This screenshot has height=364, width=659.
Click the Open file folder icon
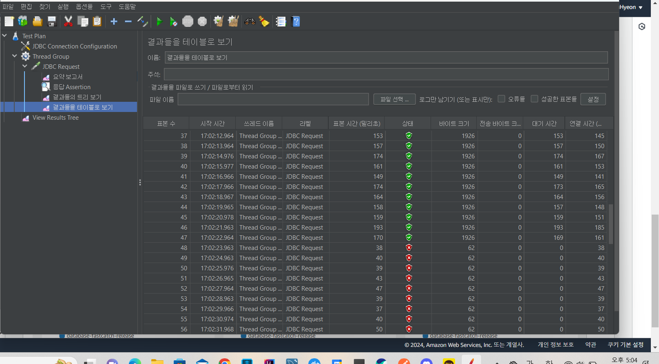(38, 22)
